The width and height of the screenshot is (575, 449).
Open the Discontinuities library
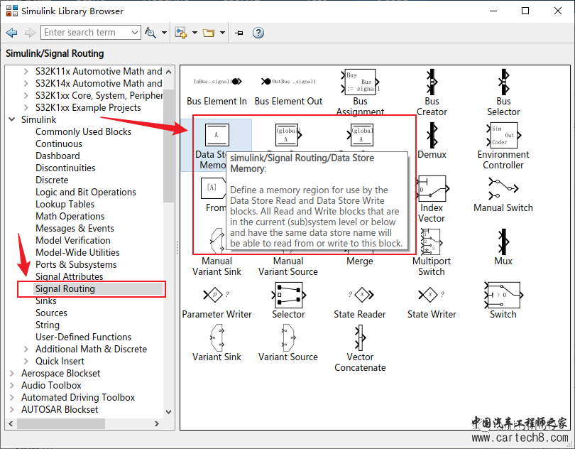[x=65, y=168]
